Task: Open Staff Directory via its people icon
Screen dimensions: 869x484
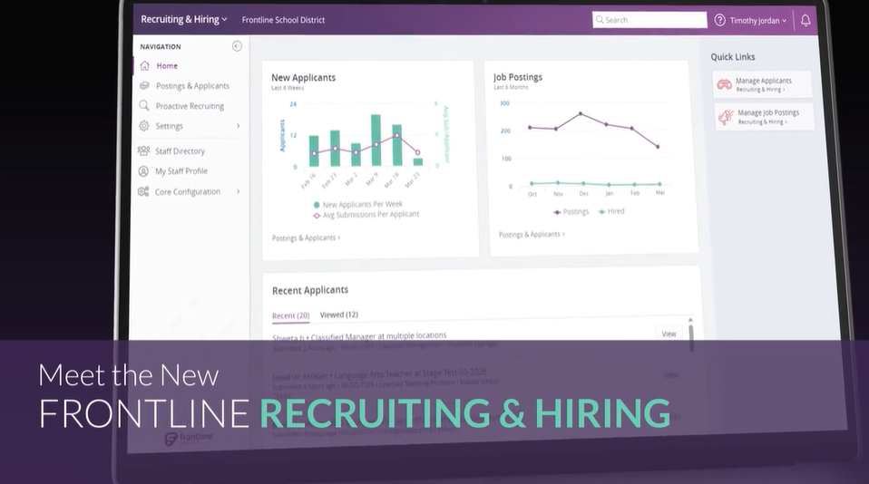Action: (143, 151)
